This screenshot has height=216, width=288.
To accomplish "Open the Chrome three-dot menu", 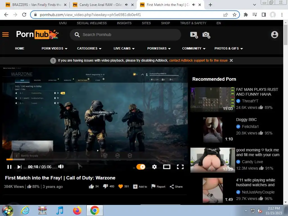I will coord(282,15).
